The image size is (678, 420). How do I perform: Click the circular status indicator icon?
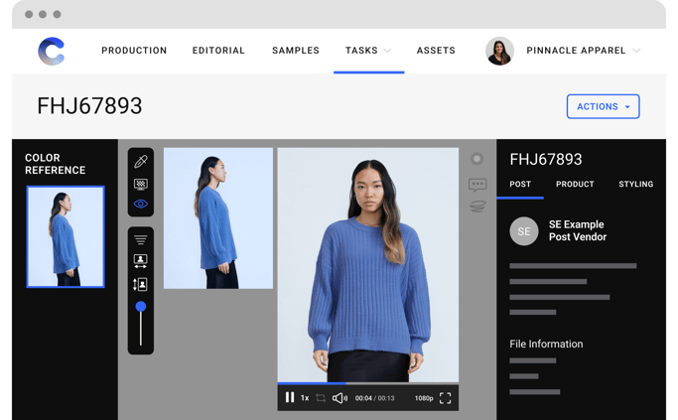(x=476, y=159)
